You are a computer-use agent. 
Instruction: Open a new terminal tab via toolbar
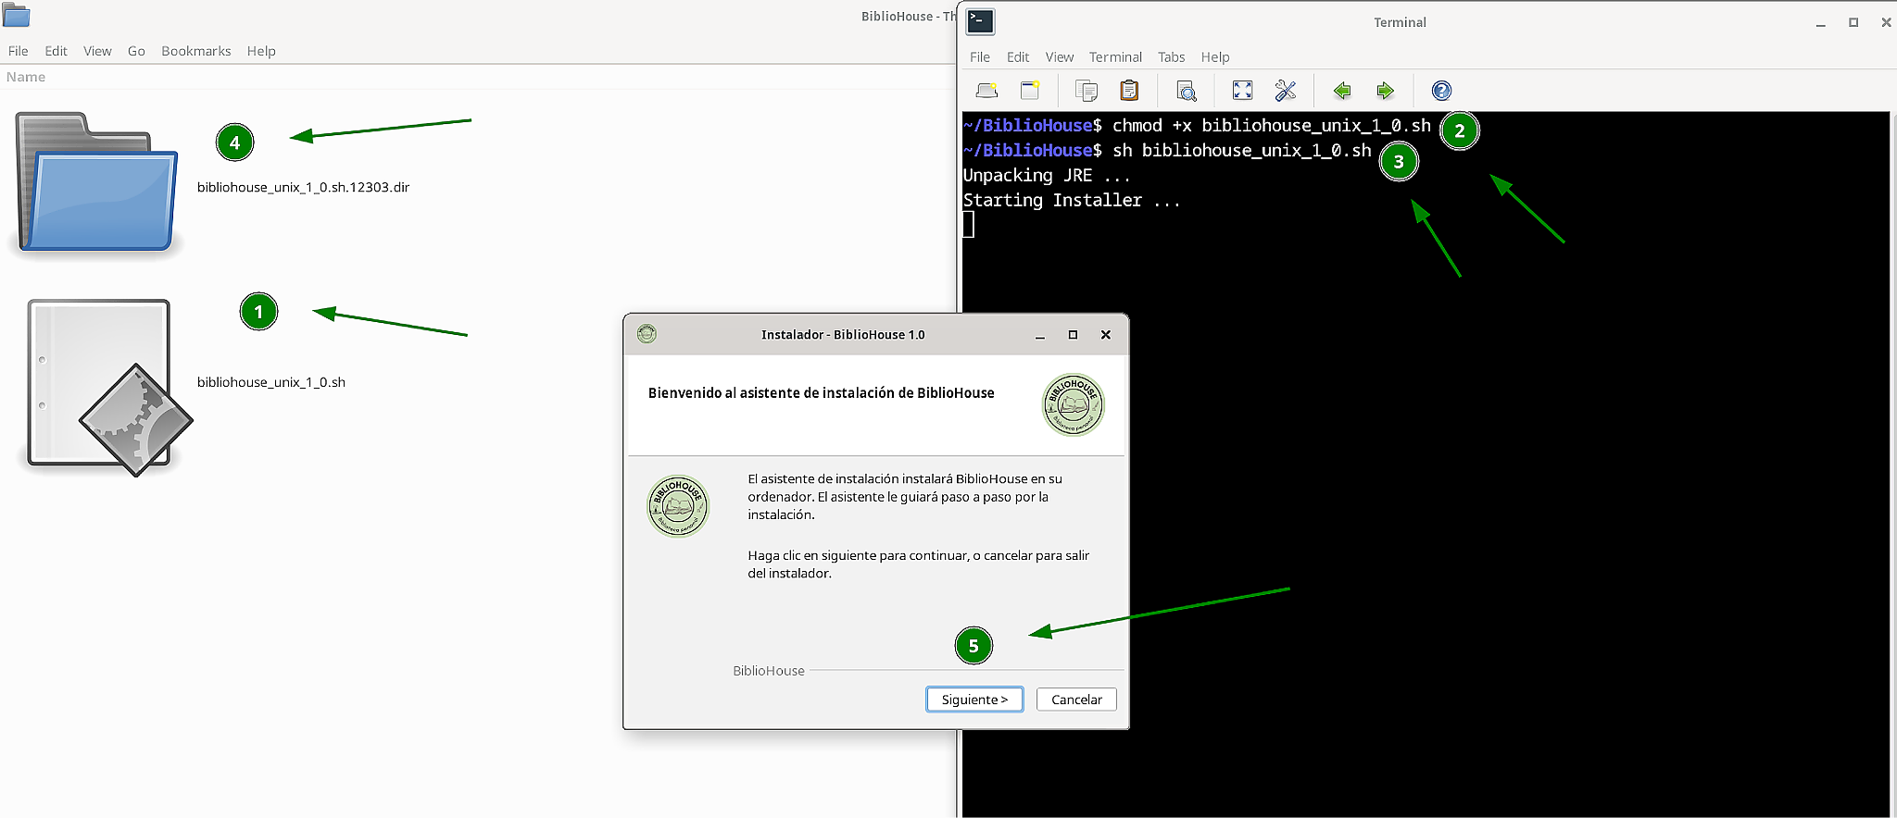tap(987, 91)
